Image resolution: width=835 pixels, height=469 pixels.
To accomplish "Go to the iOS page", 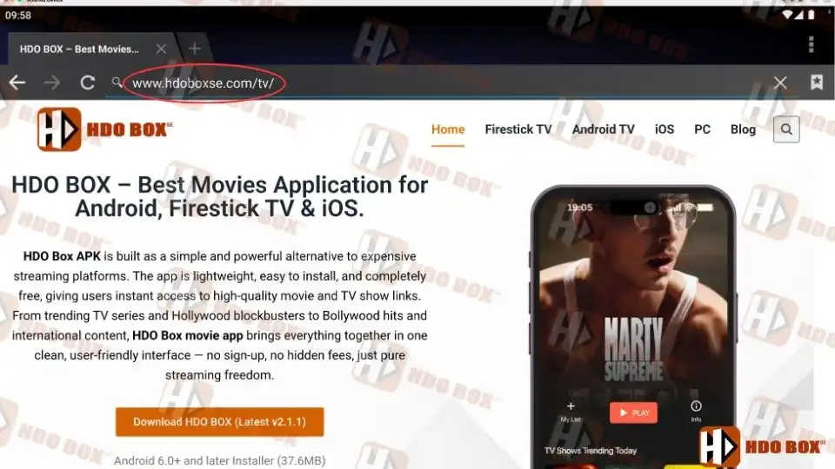I will (664, 129).
